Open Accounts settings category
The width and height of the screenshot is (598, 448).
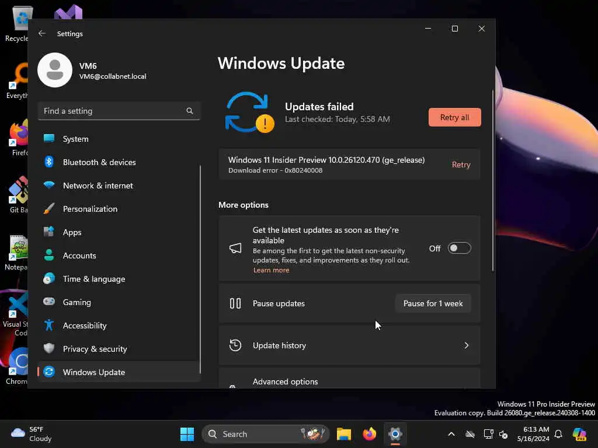[119, 256]
